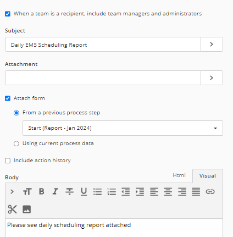Center align the body text

pyautogui.click(x=168, y=191)
